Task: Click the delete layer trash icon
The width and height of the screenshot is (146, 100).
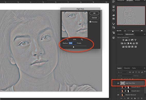Action: coord(142,98)
